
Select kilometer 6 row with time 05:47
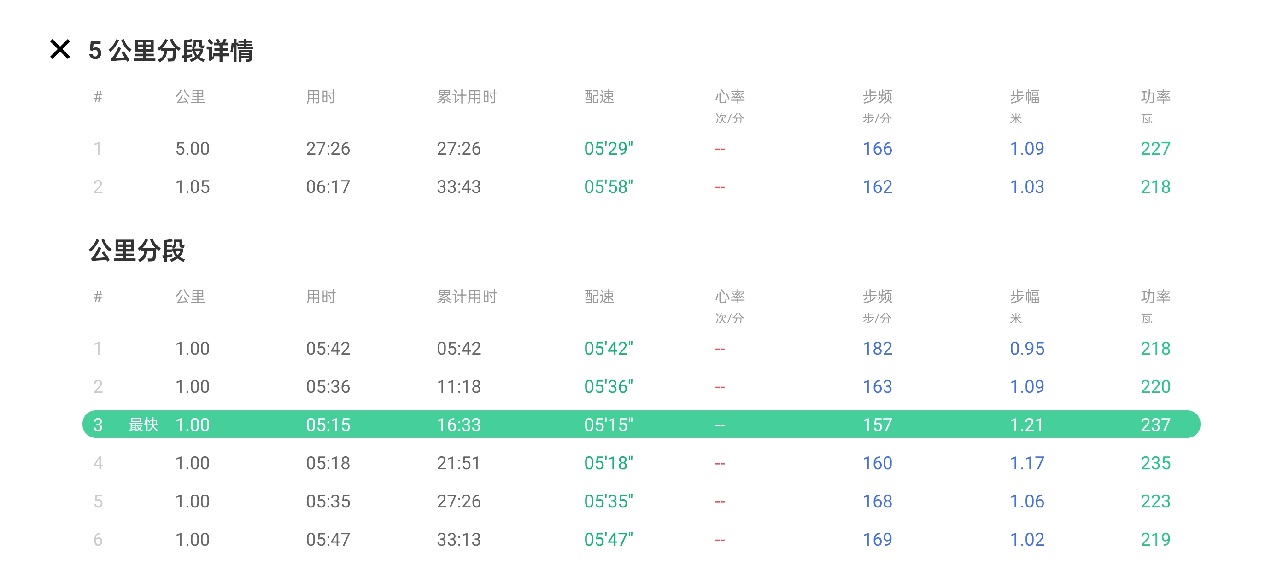point(327,539)
